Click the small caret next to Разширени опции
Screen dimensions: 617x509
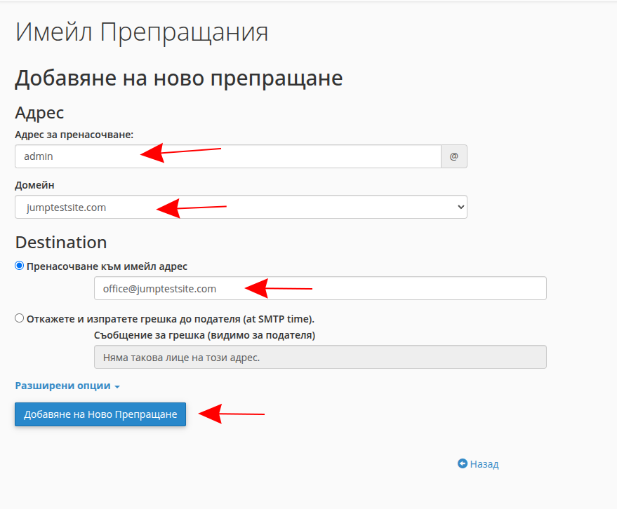tap(117, 387)
